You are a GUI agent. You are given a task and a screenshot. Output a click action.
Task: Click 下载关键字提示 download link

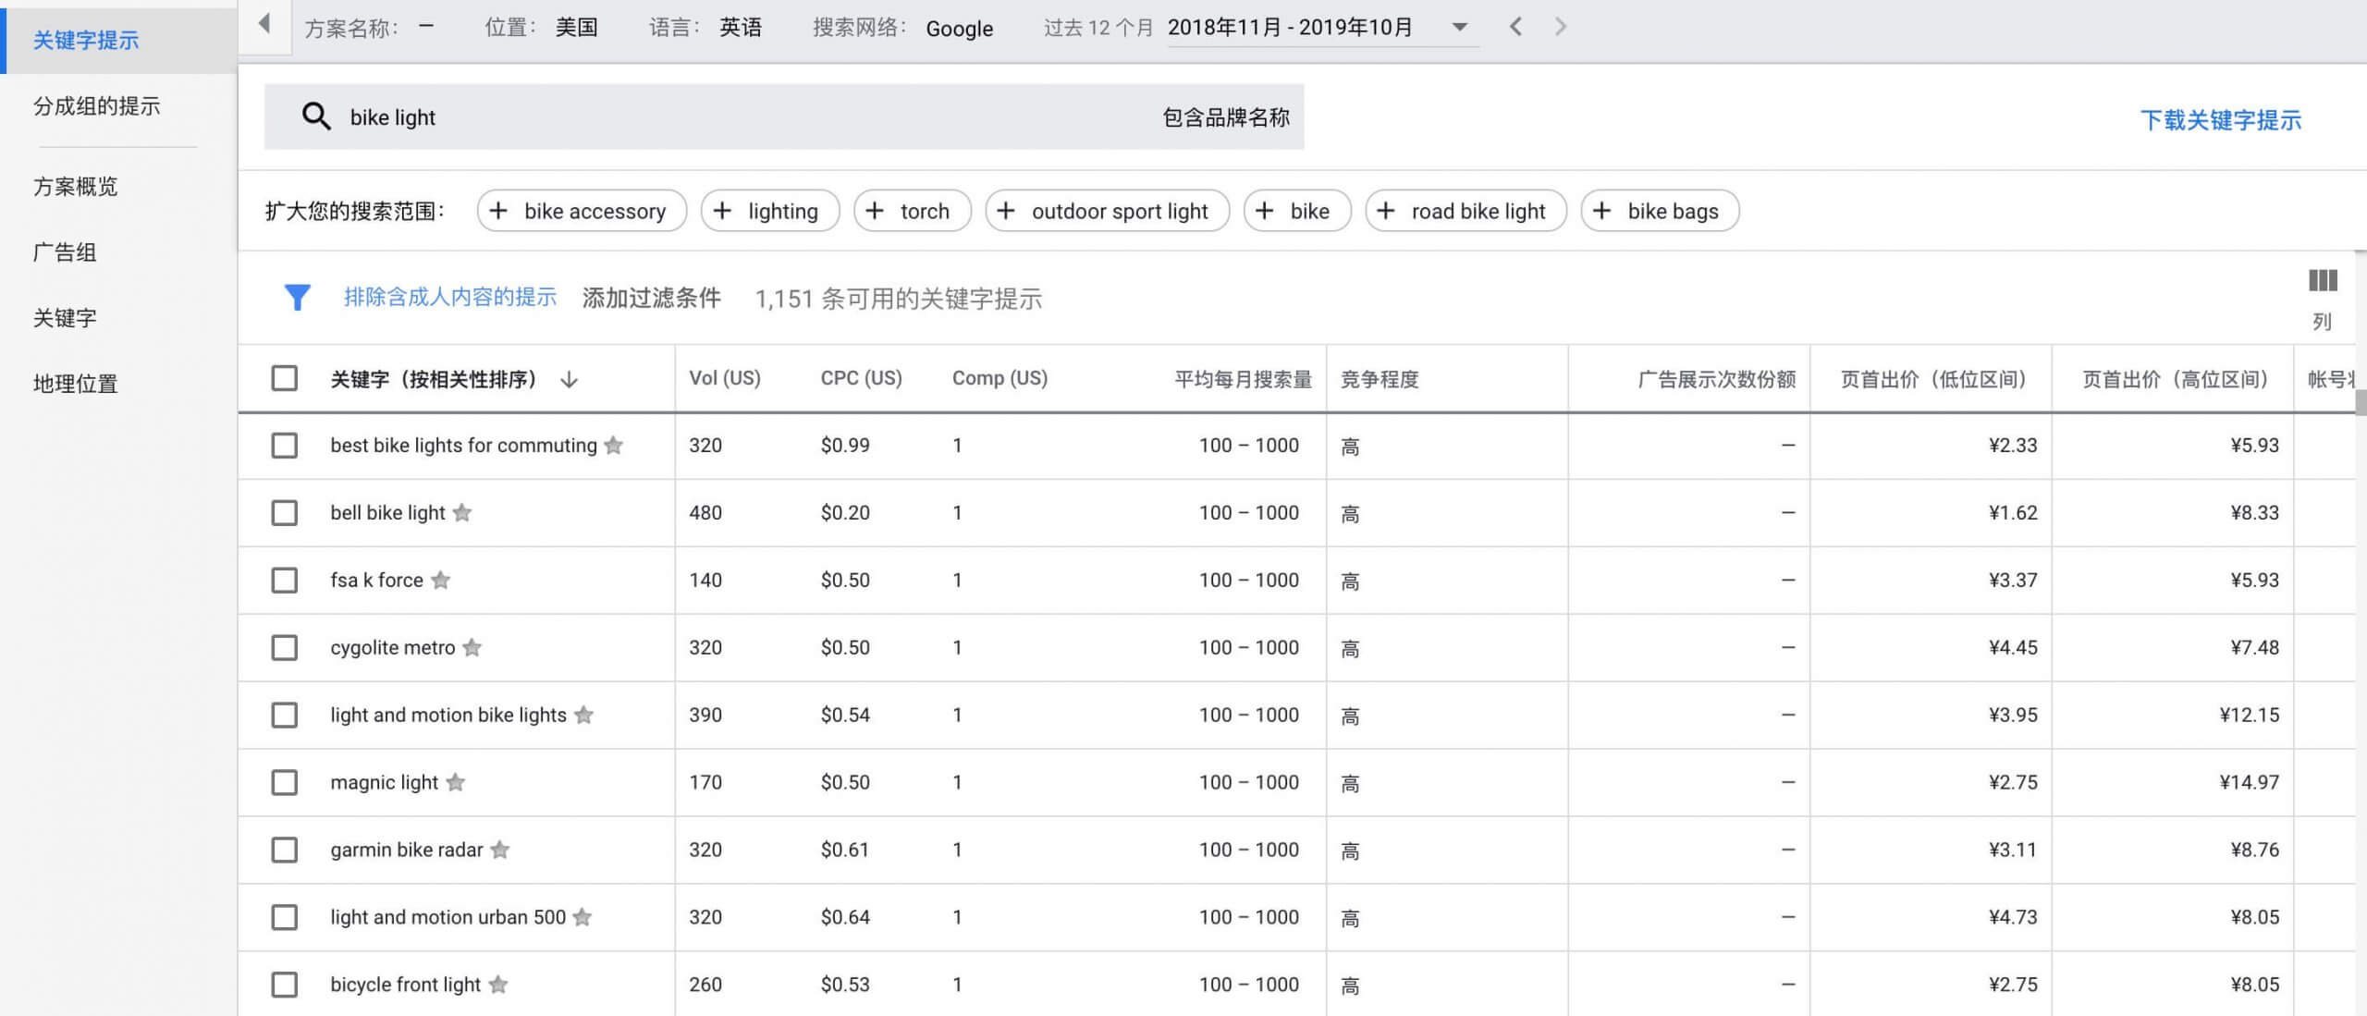tap(2221, 119)
